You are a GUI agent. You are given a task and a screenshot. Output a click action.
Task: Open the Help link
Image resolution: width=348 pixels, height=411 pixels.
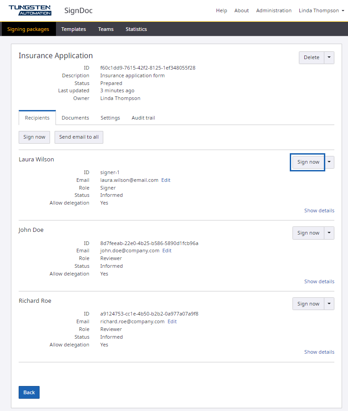222,10
